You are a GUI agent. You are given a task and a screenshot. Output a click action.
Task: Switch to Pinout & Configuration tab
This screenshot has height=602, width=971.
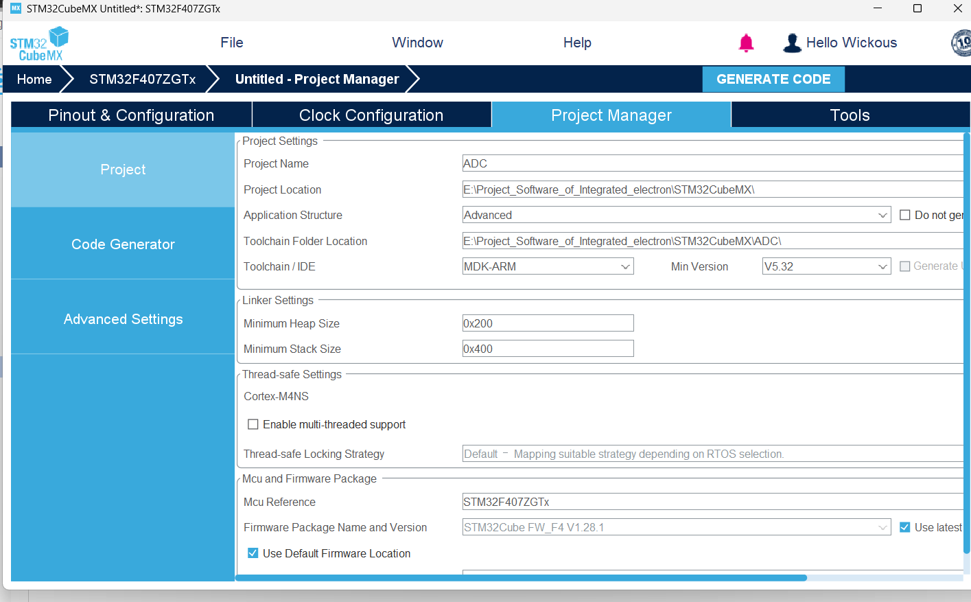click(x=131, y=115)
